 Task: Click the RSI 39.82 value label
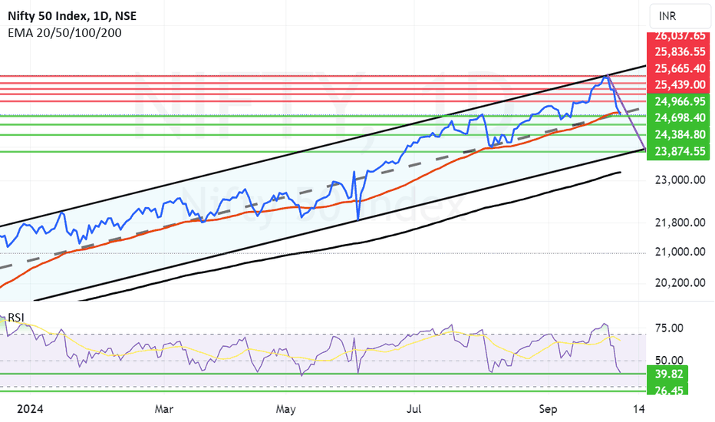click(x=667, y=374)
